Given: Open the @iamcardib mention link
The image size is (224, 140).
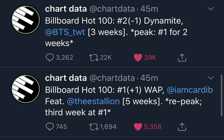Looking at the screenshot, I should [x=190, y=90].
